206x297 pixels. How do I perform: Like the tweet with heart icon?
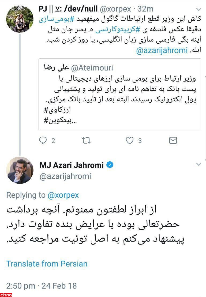(x=130, y=140)
